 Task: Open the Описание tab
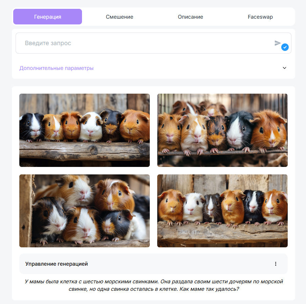pyautogui.click(x=190, y=17)
